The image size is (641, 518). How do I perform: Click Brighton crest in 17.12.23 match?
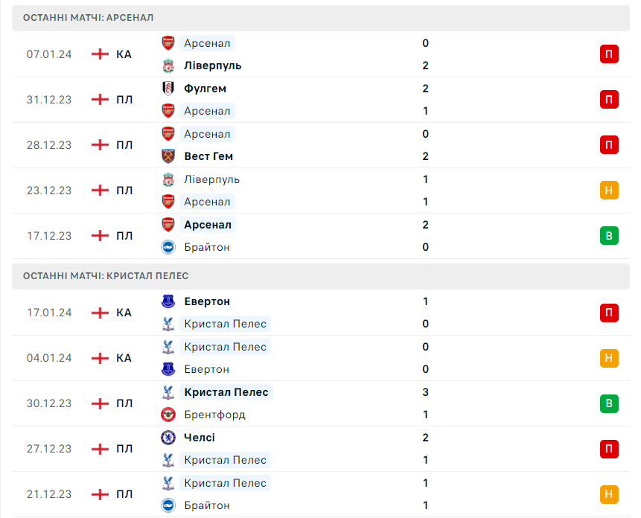pyautogui.click(x=168, y=247)
